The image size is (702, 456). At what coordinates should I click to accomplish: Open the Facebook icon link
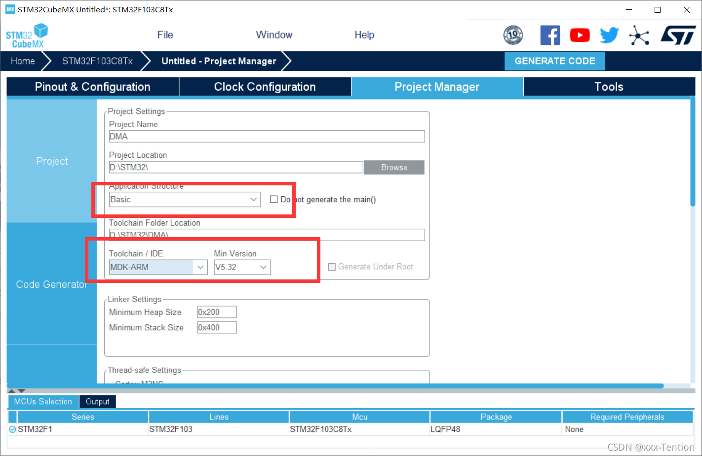550,35
